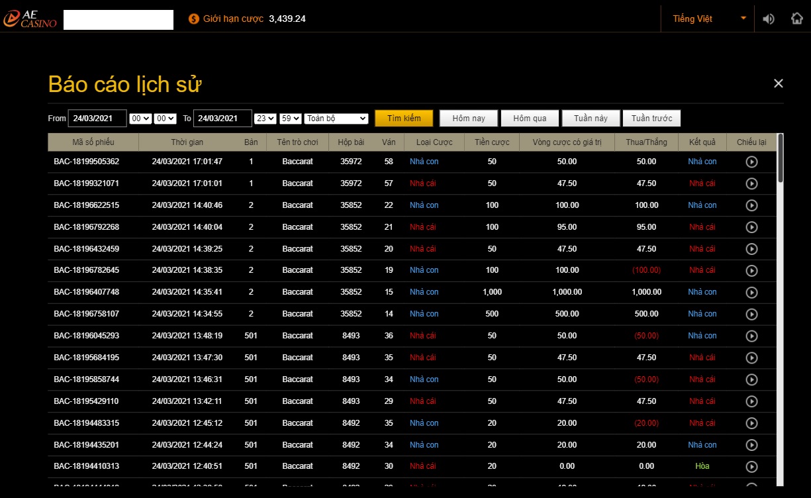Replay the bet BAC-18196622515
The height and width of the screenshot is (498, 811).
click(751, 205)
